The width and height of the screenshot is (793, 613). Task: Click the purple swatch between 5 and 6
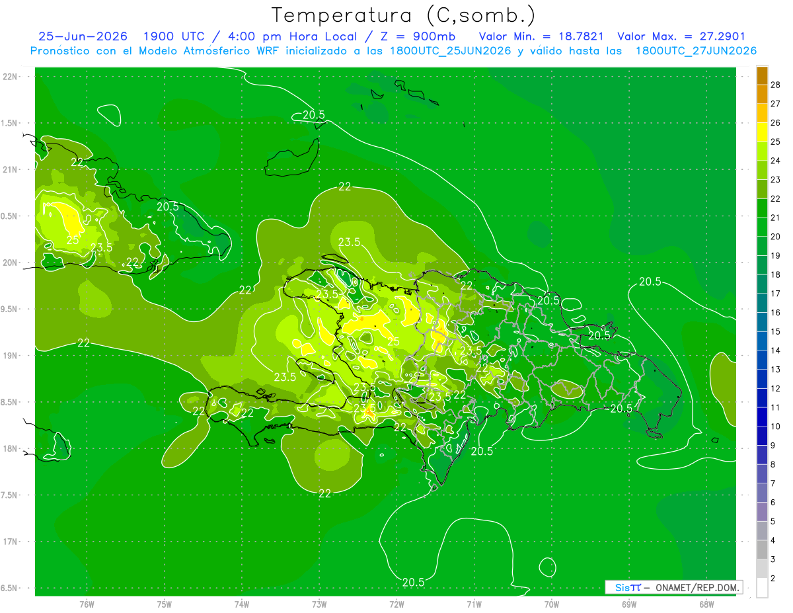[762, 512]
